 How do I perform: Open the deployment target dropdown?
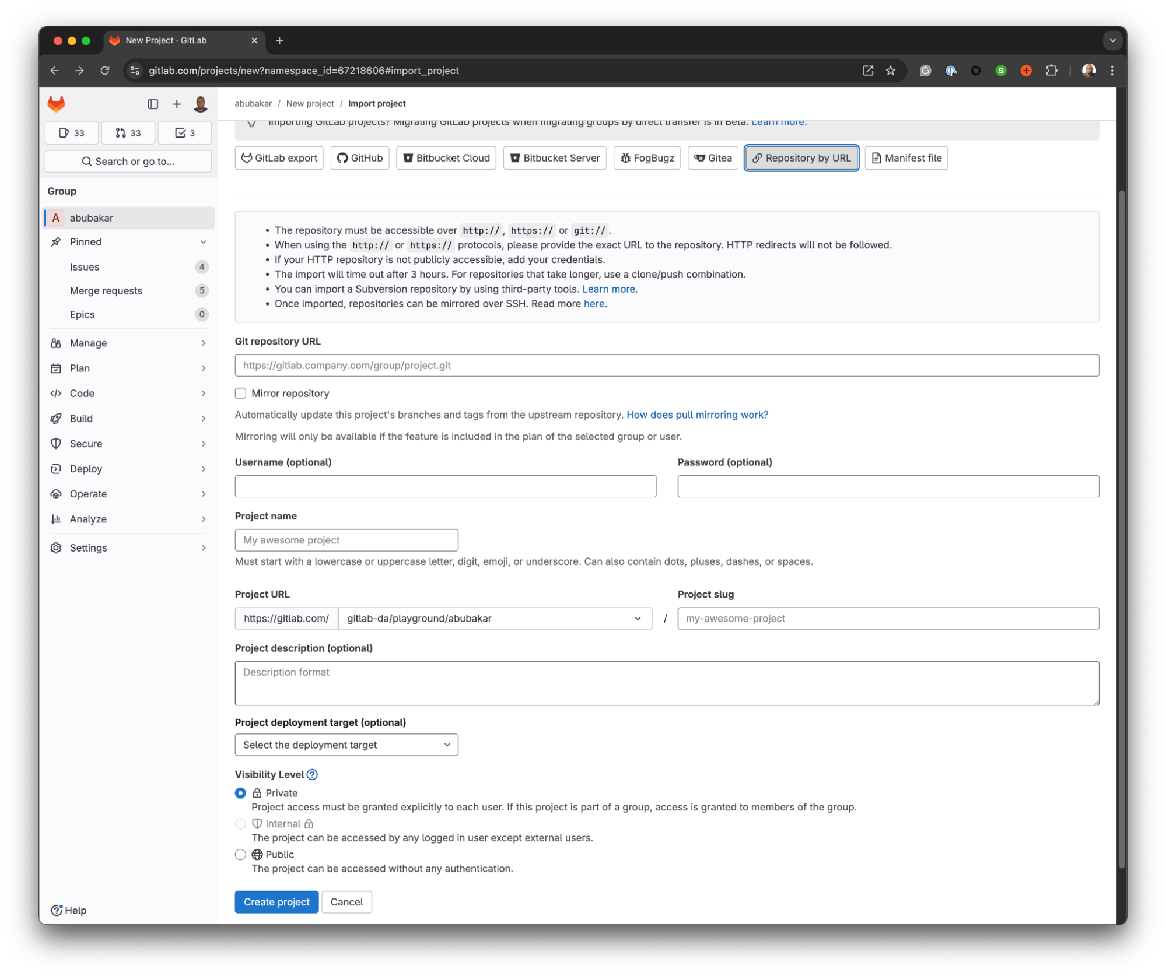pyautogui.click(x=346, y=745)
